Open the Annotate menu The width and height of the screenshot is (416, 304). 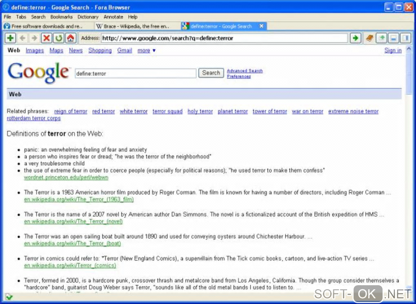coord(113,17)
